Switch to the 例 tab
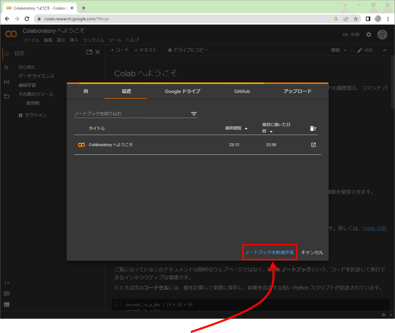 click(85, 91)
